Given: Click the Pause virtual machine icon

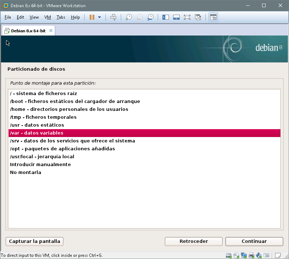Looking at the screenshot, I should (x=92, y=17).
